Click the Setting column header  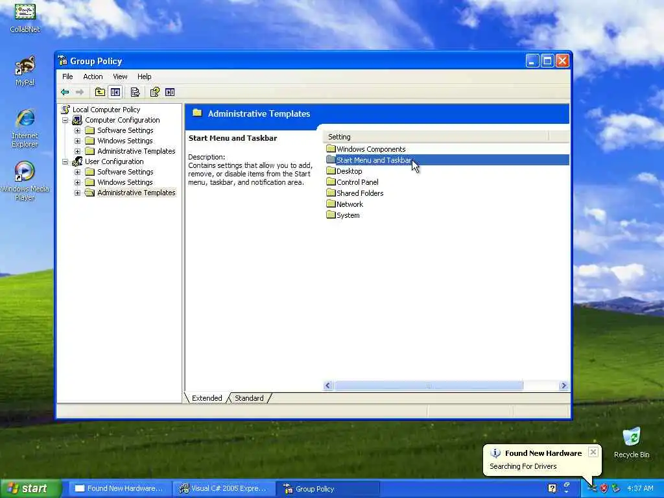click(436, 137)
